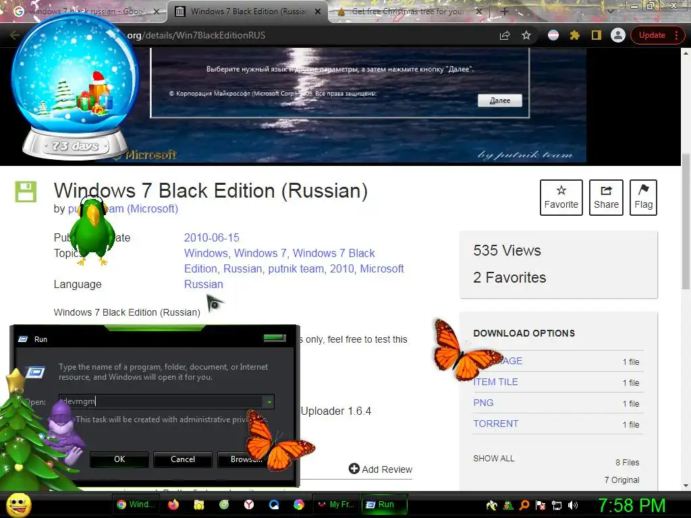691x518 pixels.
Task: Open the blue Q taskbar icon
Action: point(274,505)
